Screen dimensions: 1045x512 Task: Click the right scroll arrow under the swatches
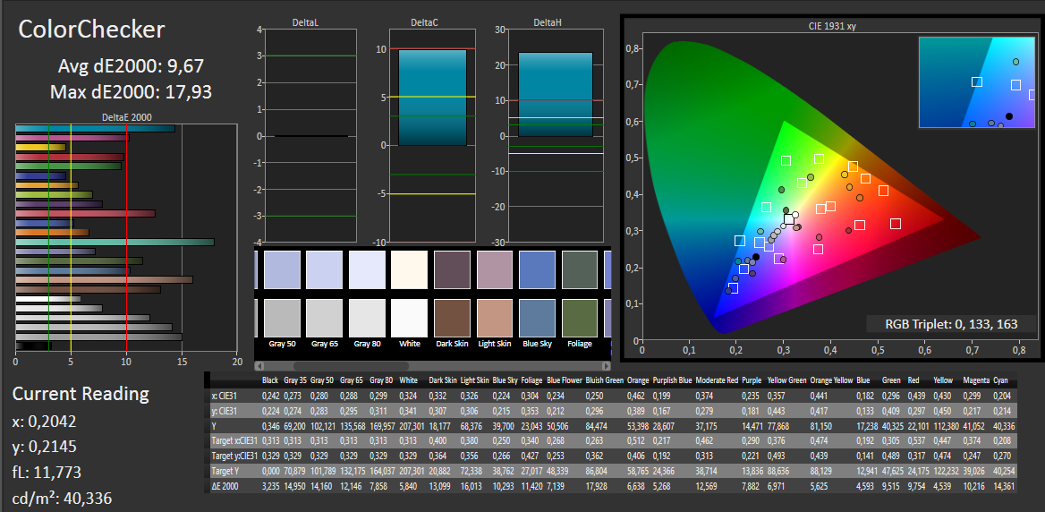(x=606, y=367)
